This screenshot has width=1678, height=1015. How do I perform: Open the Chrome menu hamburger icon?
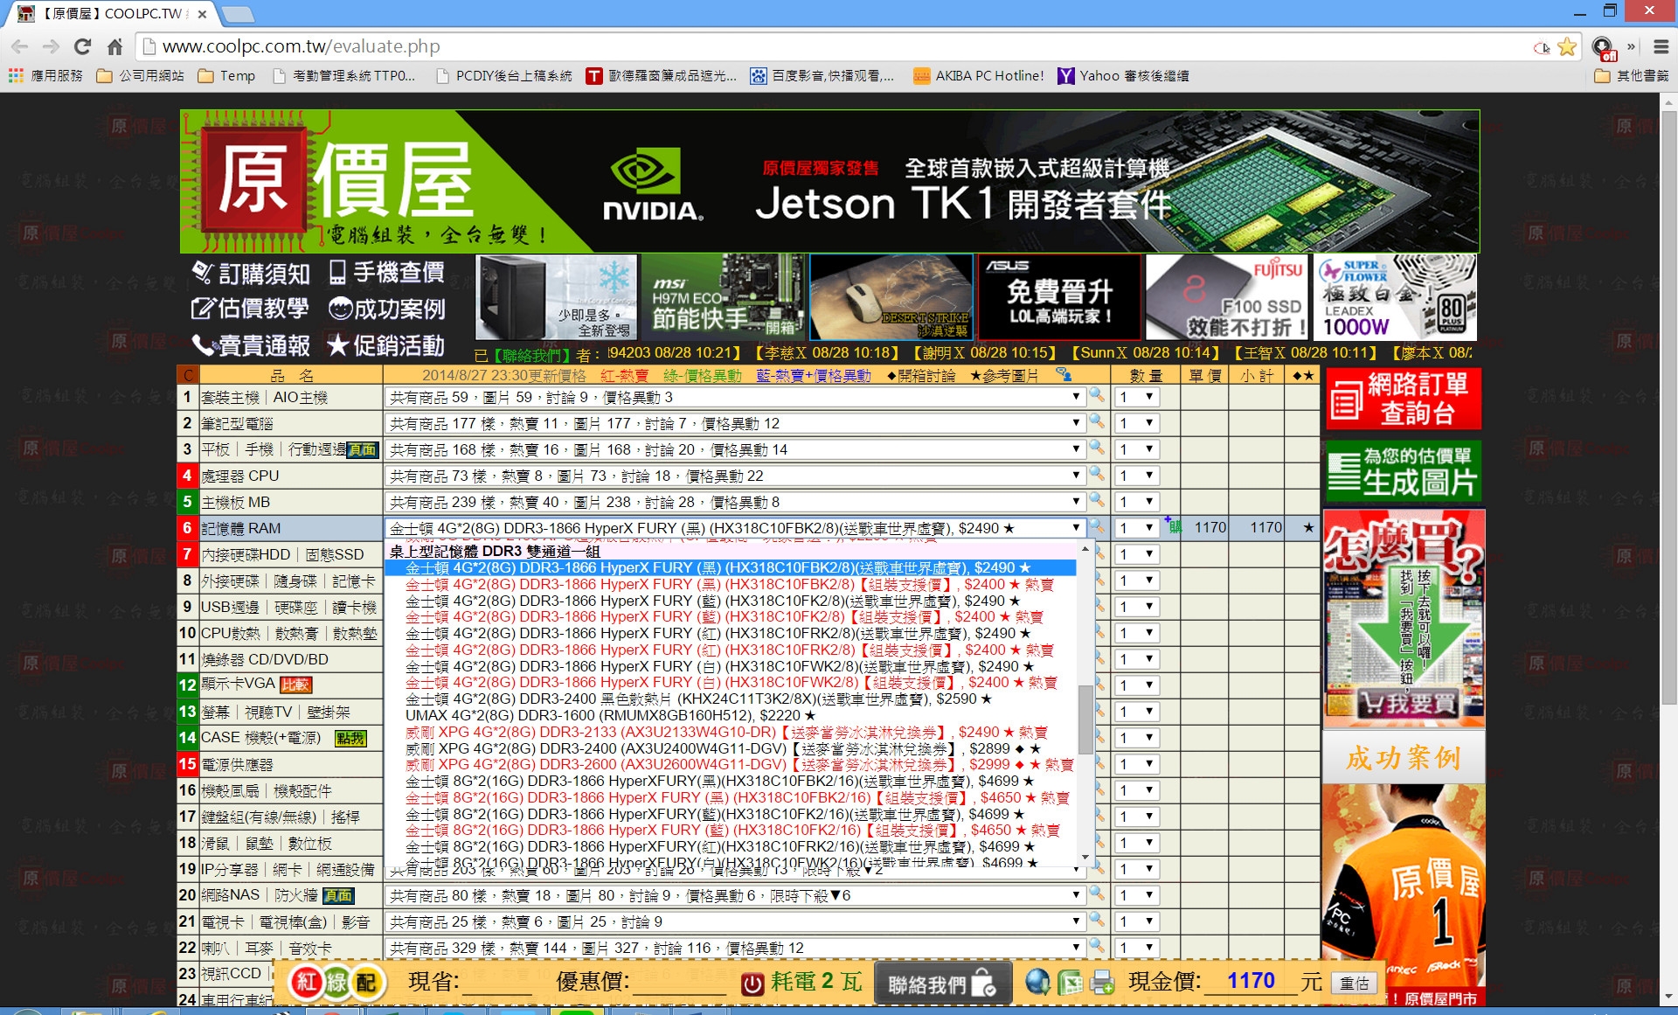click(x=1661, y=46)
